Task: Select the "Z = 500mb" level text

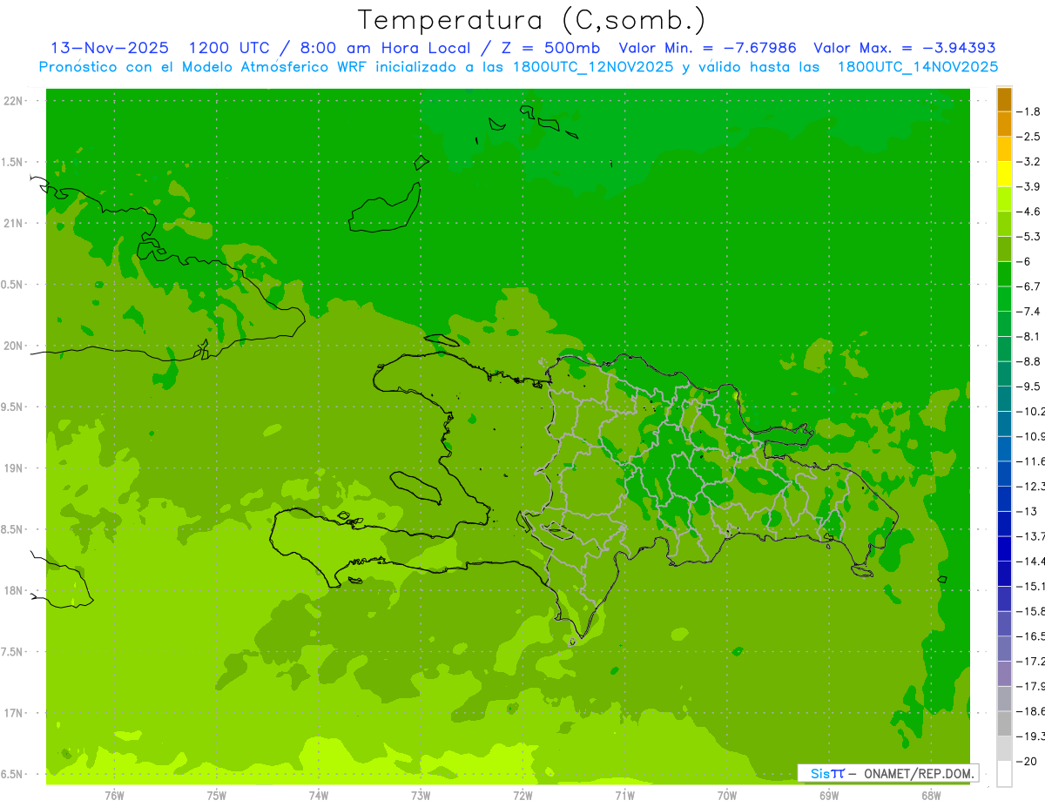Action: click(x=550, y=48)
